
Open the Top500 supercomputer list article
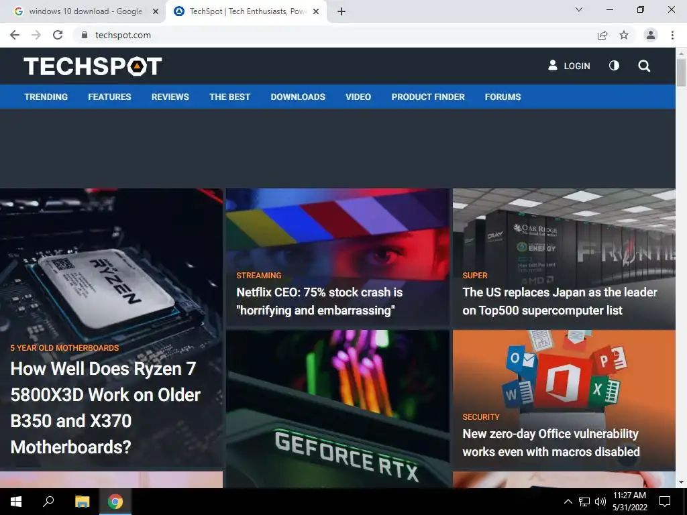tap(560, 301)
